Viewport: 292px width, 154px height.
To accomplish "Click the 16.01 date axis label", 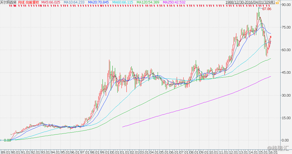I will click(x=273, y=152).
